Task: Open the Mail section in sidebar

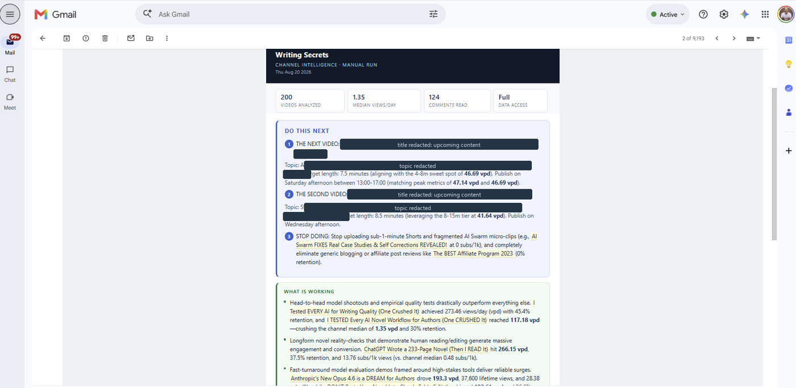Action: 10,45
